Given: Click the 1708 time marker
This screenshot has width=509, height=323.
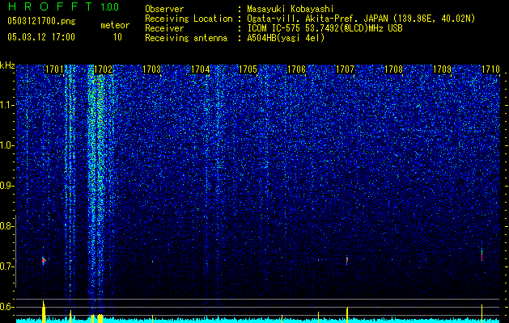Looking at the screenshot, I should [x=393, y=69].
